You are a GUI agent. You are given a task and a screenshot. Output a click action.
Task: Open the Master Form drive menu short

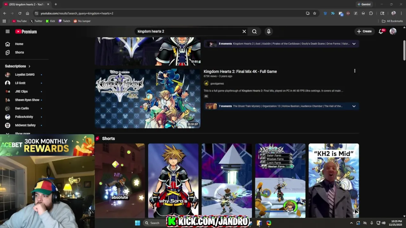pyautogui.click(x=280, y=180)
